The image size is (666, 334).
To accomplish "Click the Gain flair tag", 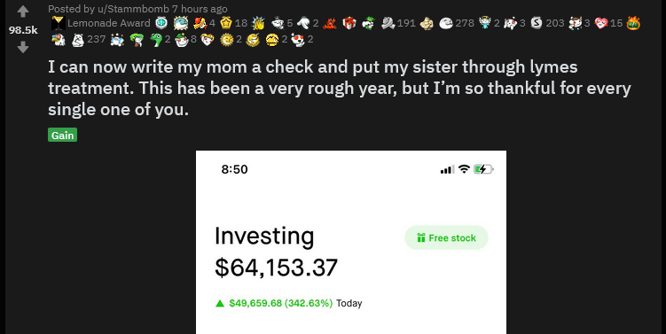I will (x=62, y=135).
